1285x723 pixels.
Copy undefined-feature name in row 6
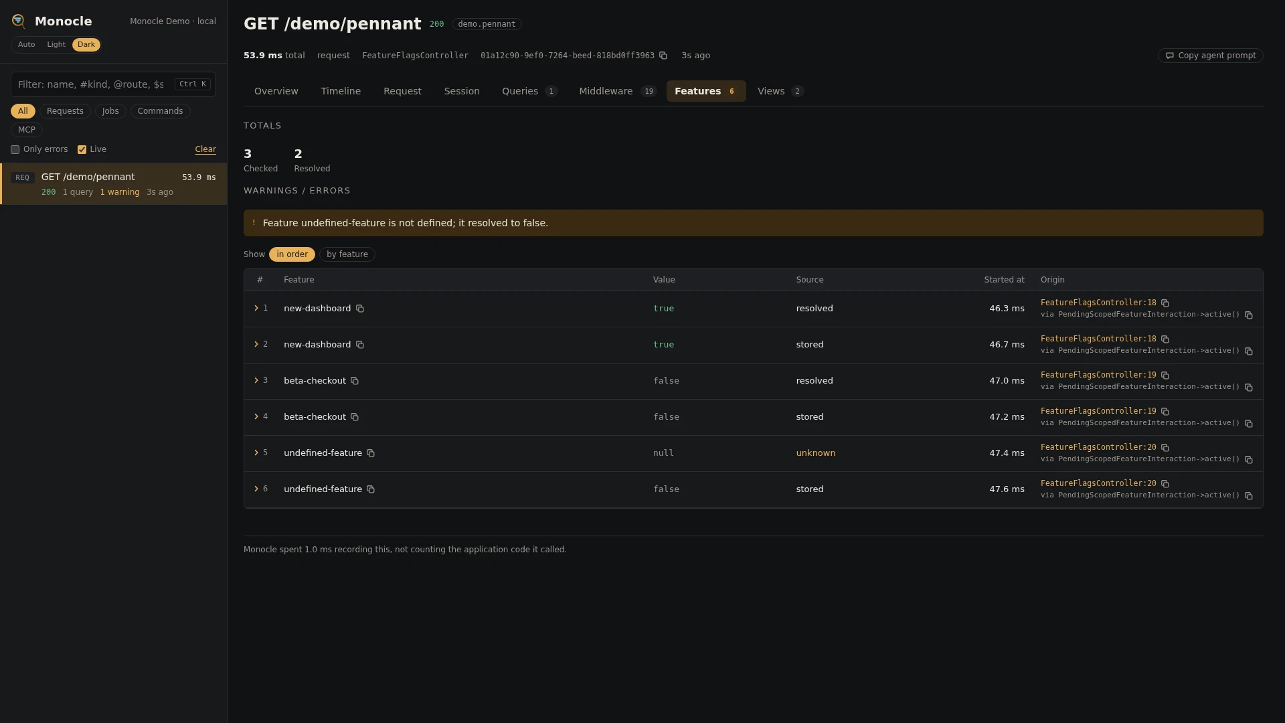371,489
